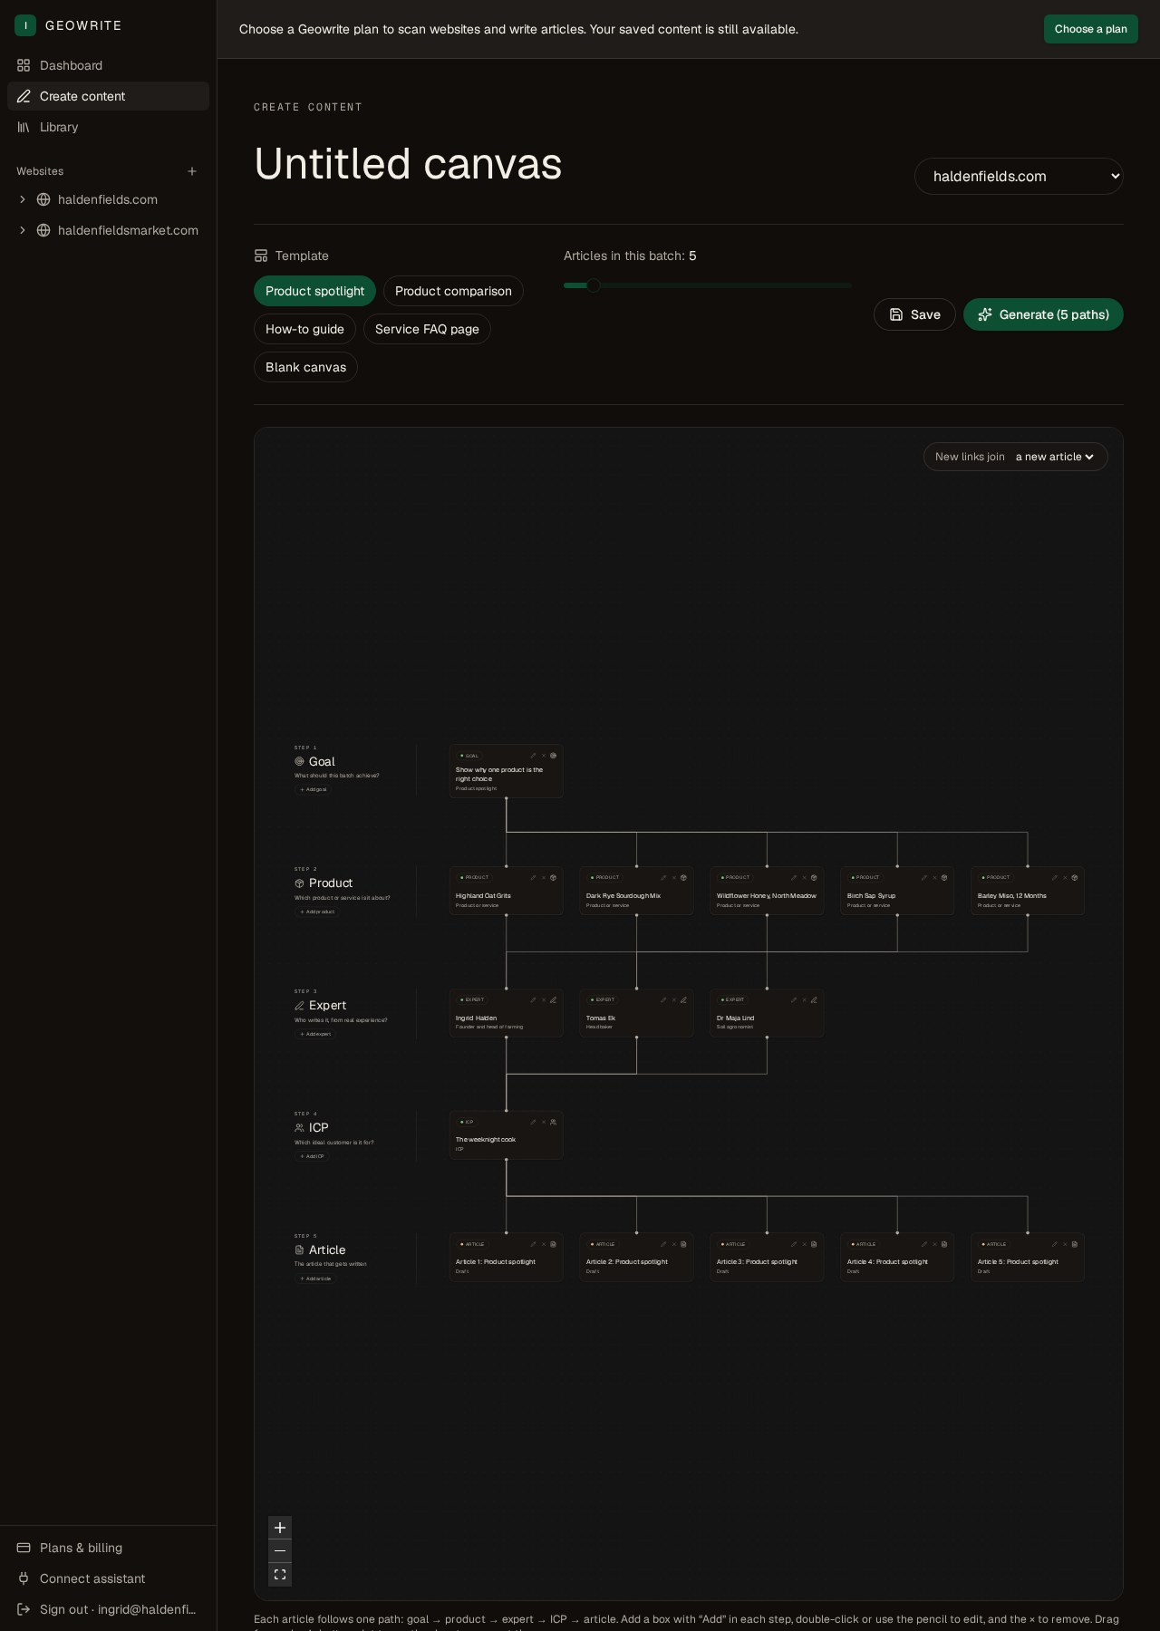Image resolution: width=1160 pixels, height=1631 pixels.
Task: Choose the How-to guide template
Action: 304,329
